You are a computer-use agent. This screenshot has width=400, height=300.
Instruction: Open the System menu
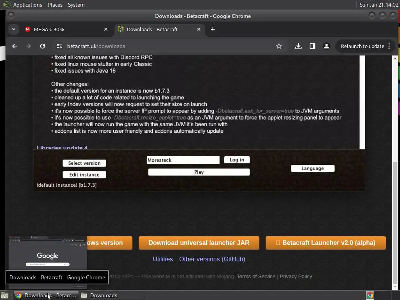(76, 5)
